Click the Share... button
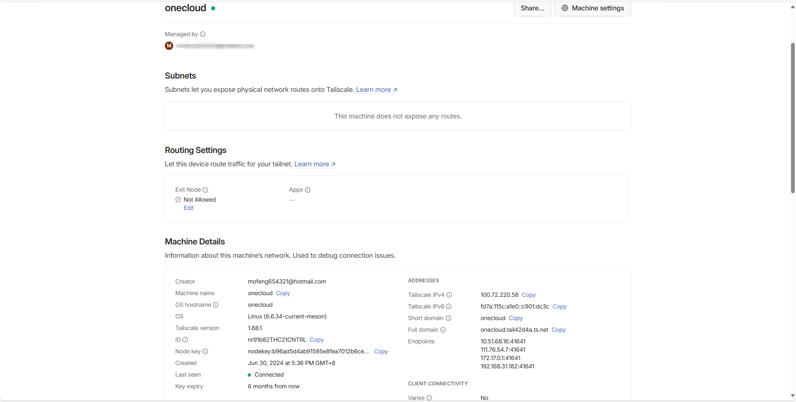Image resolution: width=796 pixels, height=402 pixels. coord(532,8)
